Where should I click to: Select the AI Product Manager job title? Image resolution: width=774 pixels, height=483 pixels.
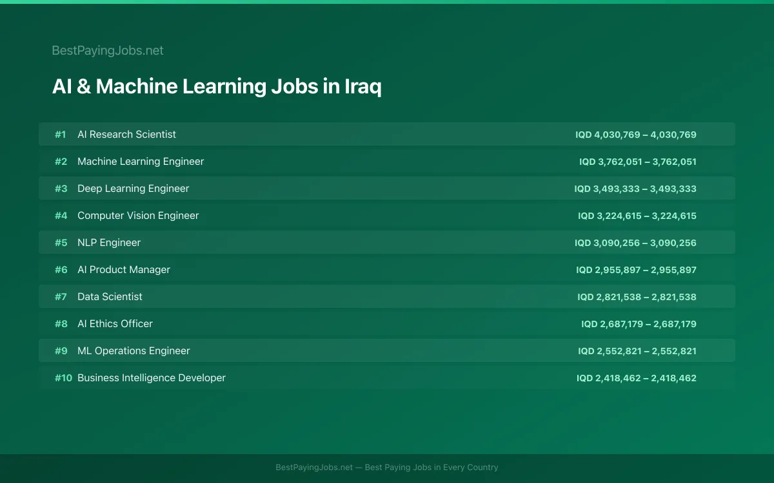tap(124, 270)
